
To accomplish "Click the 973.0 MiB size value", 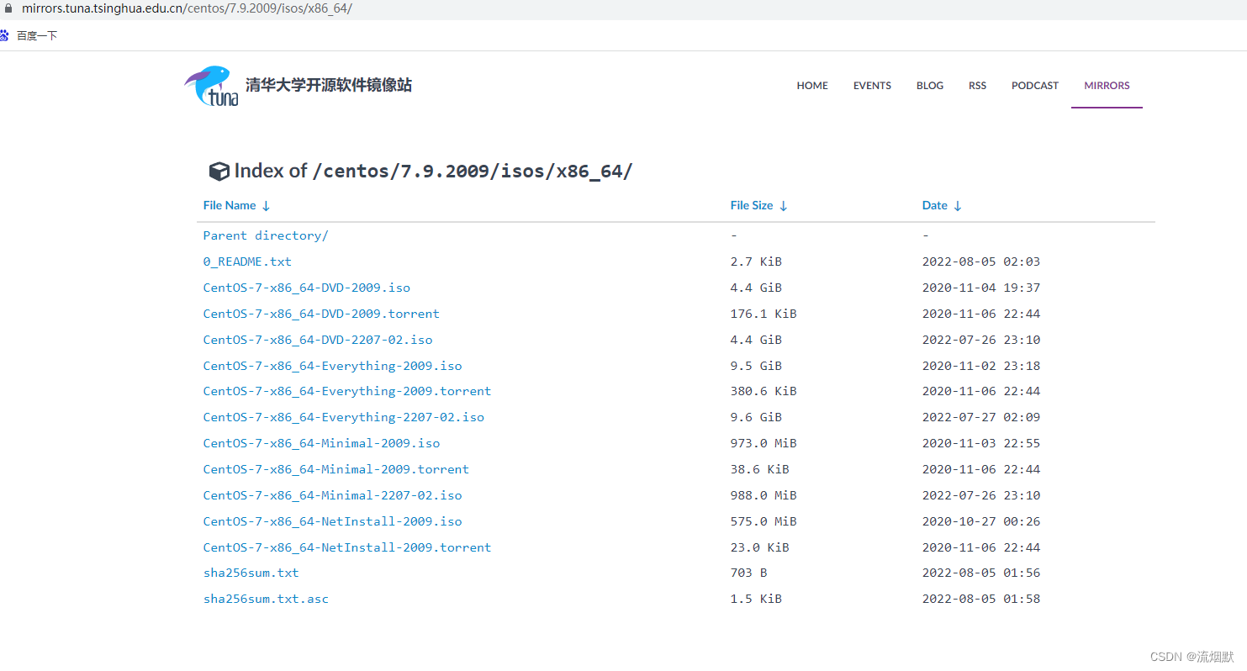I will tap(764, 443).
